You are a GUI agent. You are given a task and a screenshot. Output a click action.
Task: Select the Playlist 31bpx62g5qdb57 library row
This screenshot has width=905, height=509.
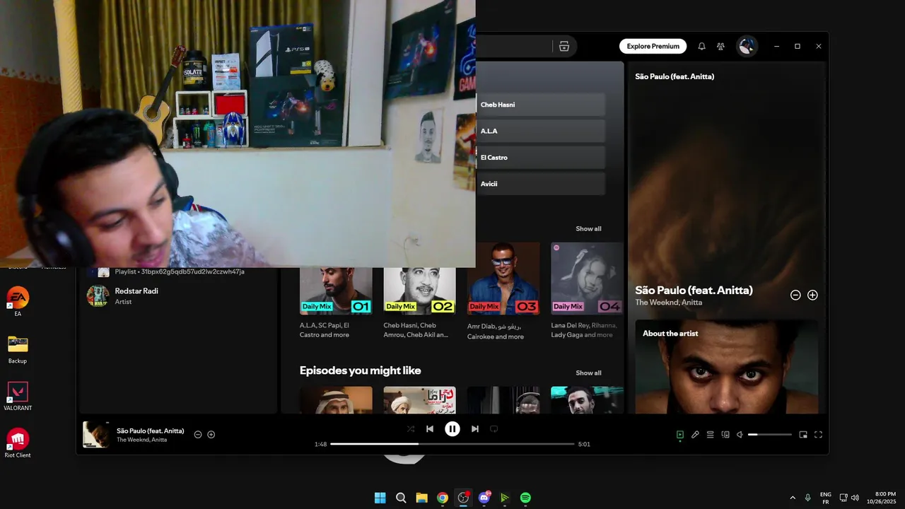click(178, 271)
